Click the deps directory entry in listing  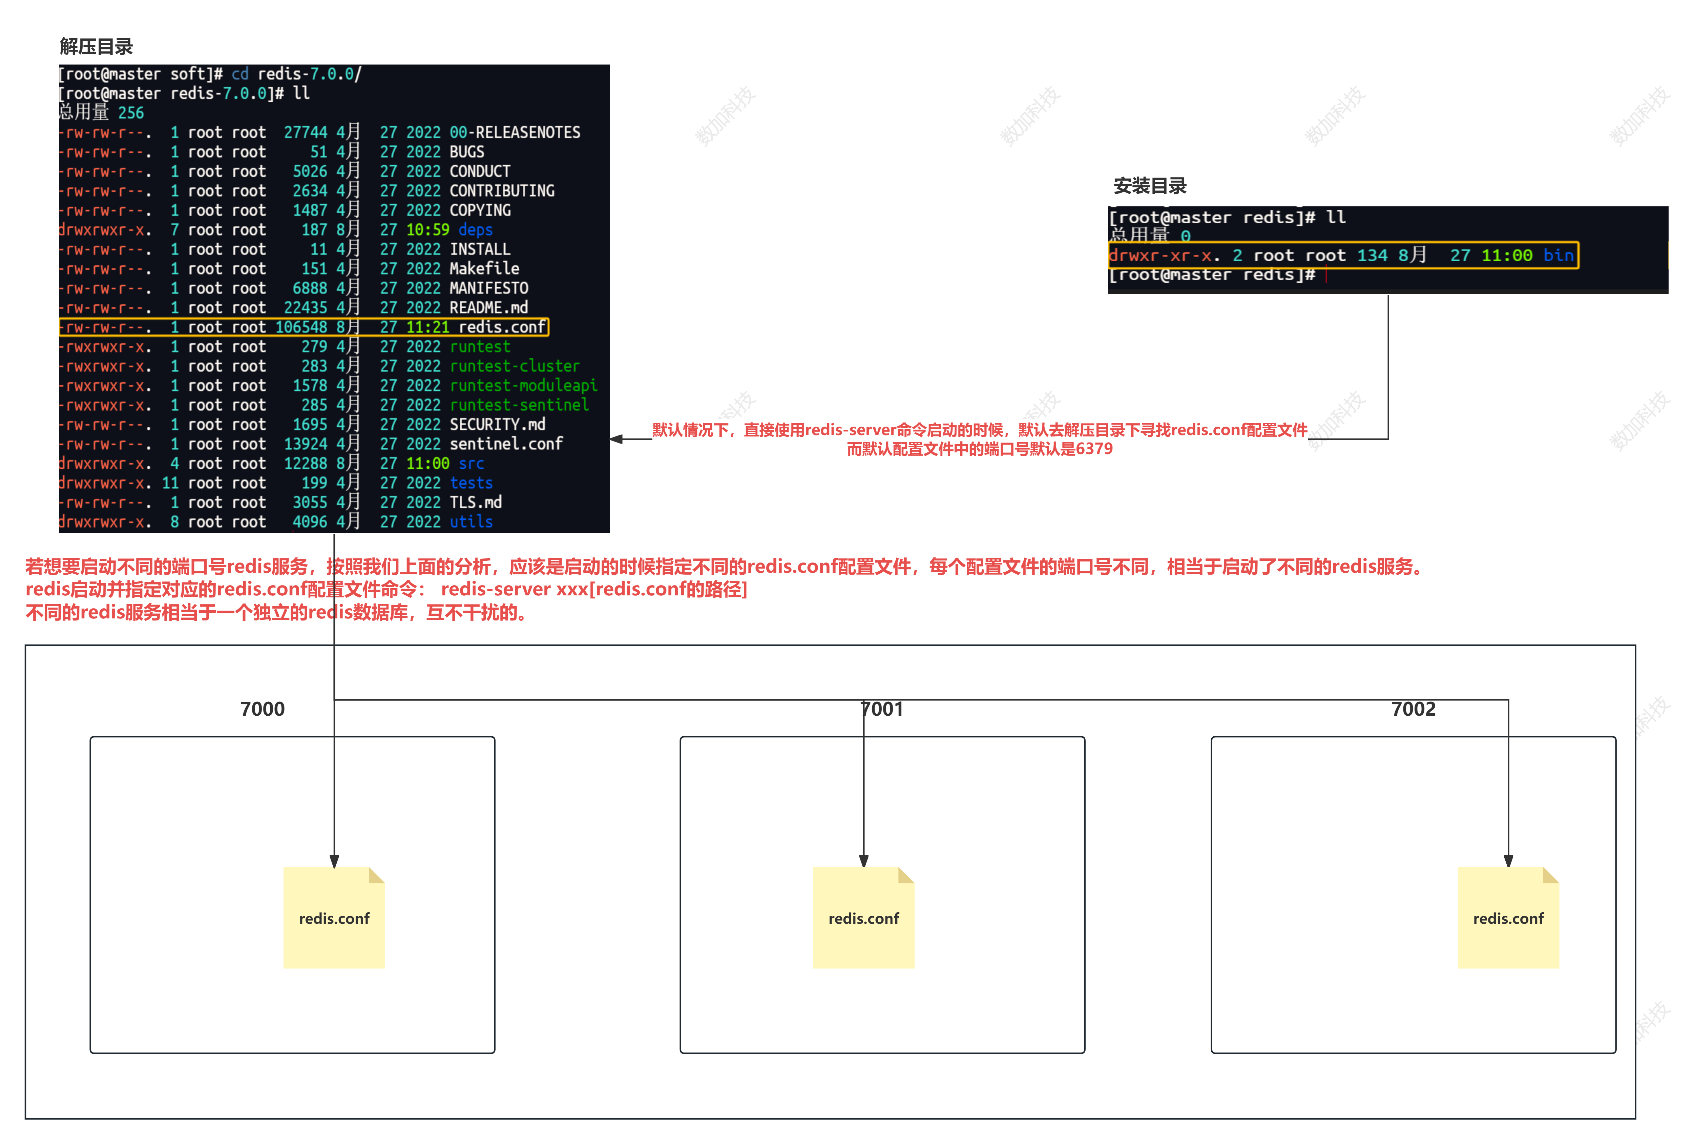point(475,230)
